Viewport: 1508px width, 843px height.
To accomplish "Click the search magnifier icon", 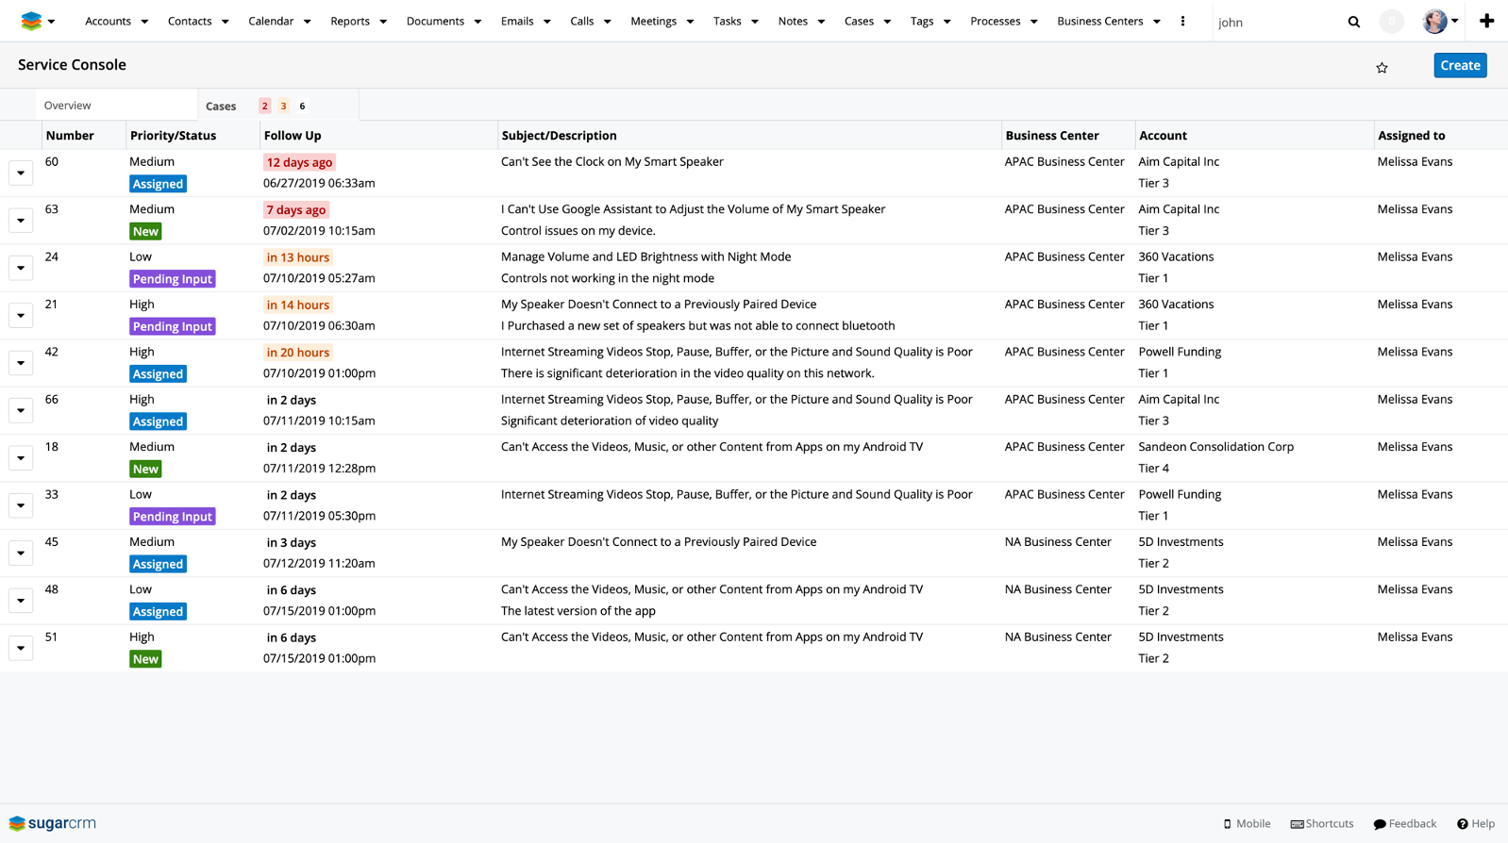I will click(1353, 22).
